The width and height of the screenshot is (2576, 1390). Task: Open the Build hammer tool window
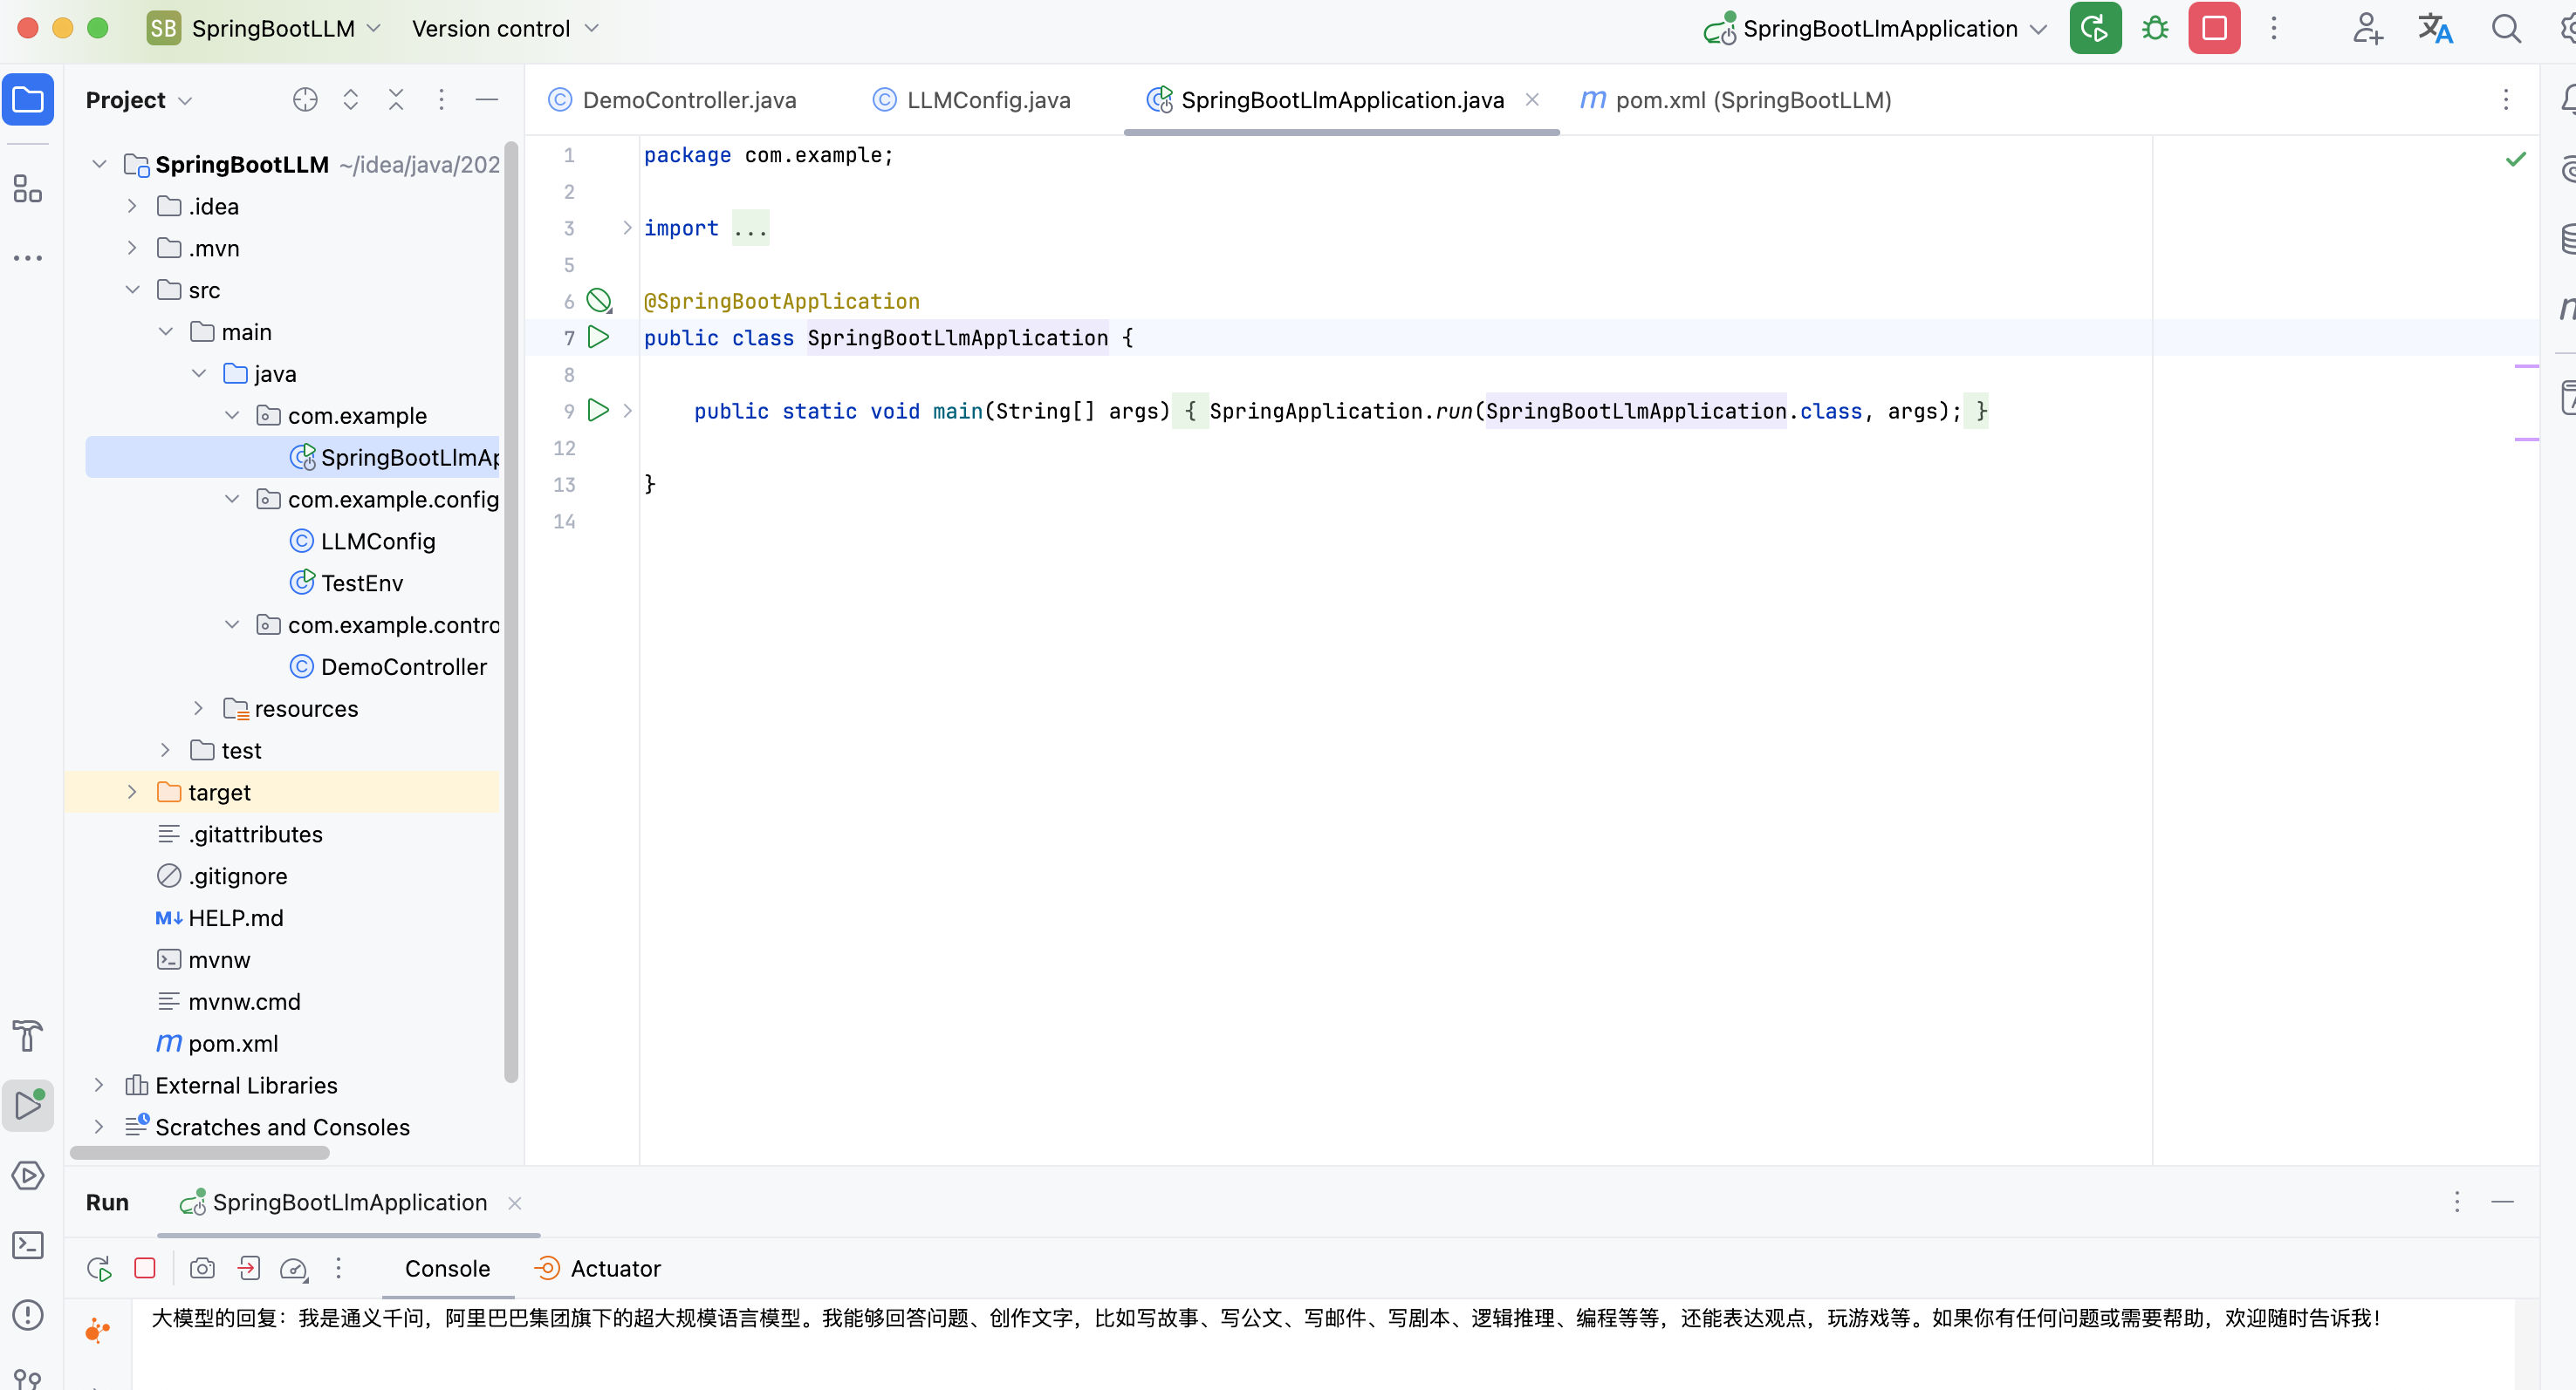pyautogui.click(x=28, y=1035)
